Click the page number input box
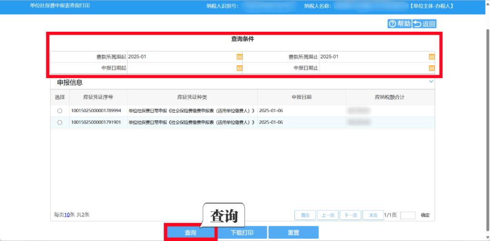This screenshot has height=241, width=490. [x=407, y=215]
